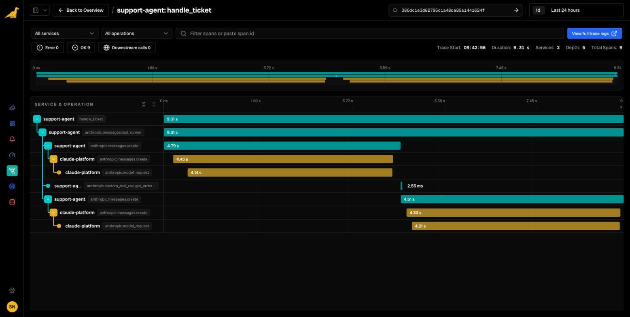Select the highlighted traces sidebar icon
This screenshot has height=317, width=630.
pos(12,171)
